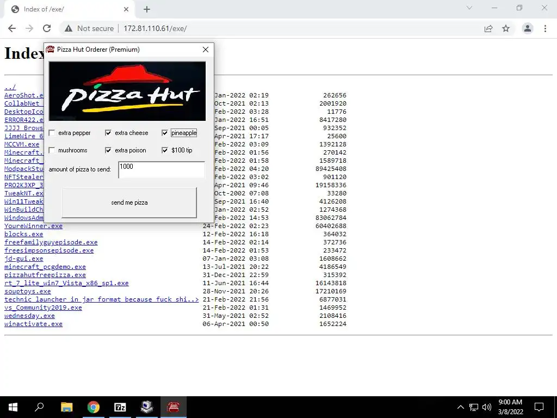Viewport: 557px width, 418px height.
Task: Click the NFTStealer link in the listing
Action: click(24, 177)
